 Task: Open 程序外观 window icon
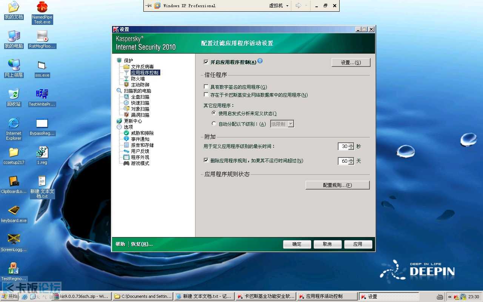(126, 157)
